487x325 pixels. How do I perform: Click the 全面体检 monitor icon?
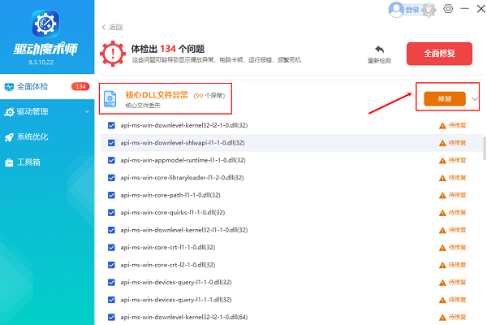point(9,87)
